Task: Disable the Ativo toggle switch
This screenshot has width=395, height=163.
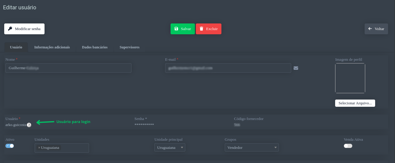Action: pos(10,146)
